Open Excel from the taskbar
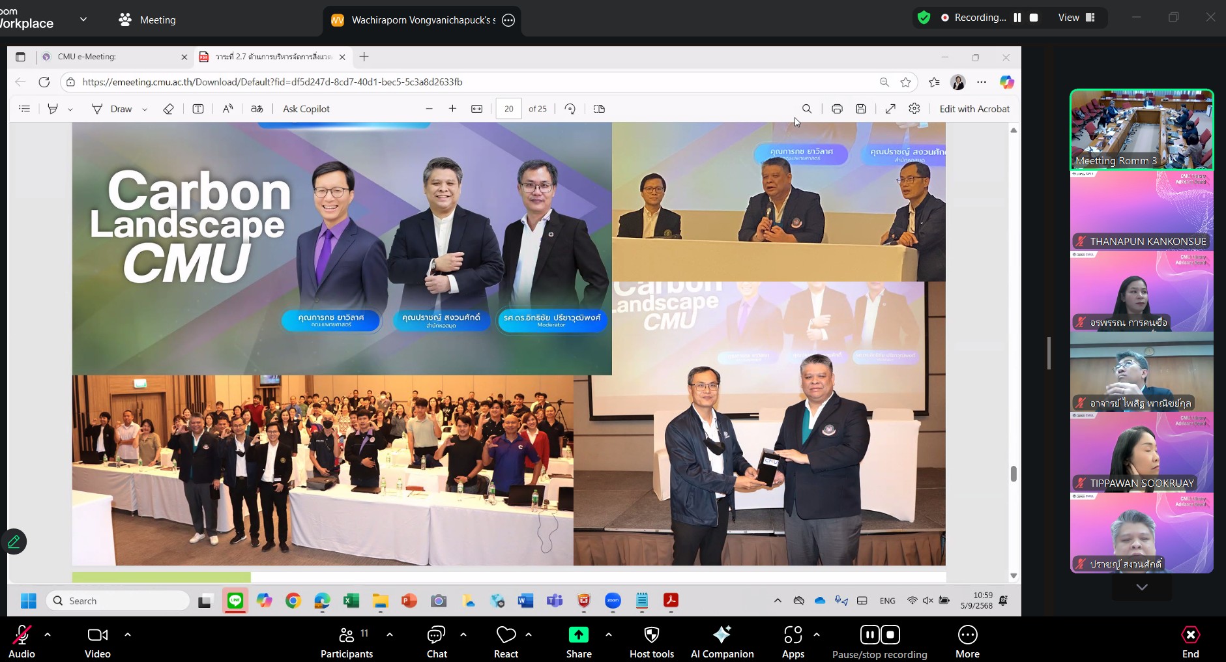Screen dimensions: 1226x662 351,601
